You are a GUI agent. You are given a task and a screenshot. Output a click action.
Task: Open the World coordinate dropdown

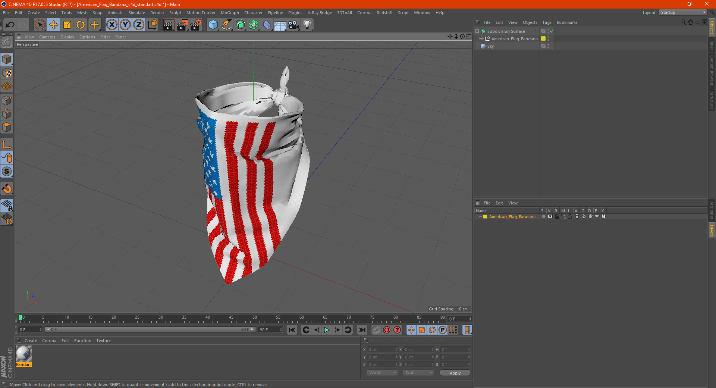coord(382,373)
